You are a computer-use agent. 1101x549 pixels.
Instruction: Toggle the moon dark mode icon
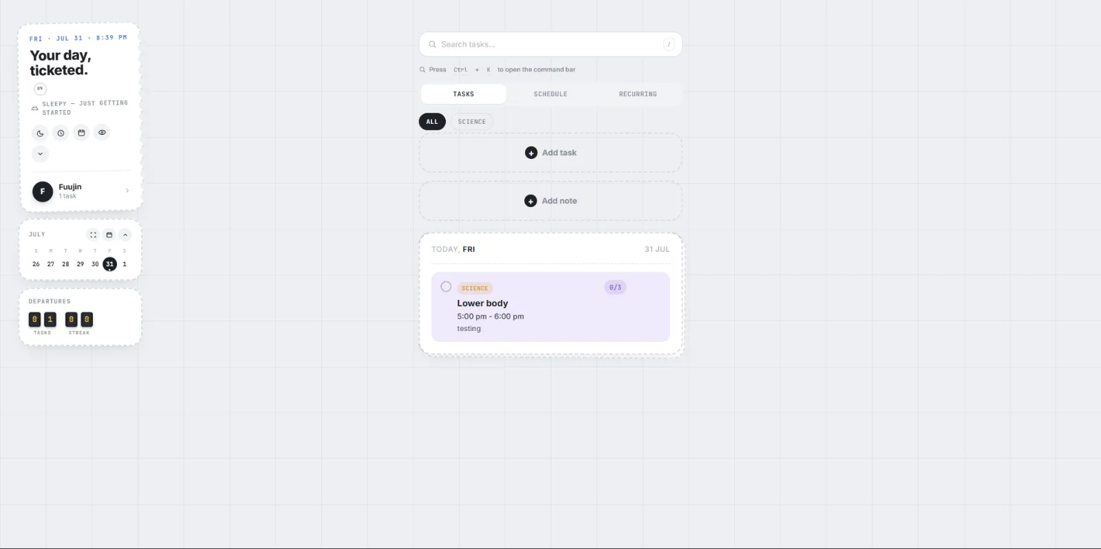[40, 133]
